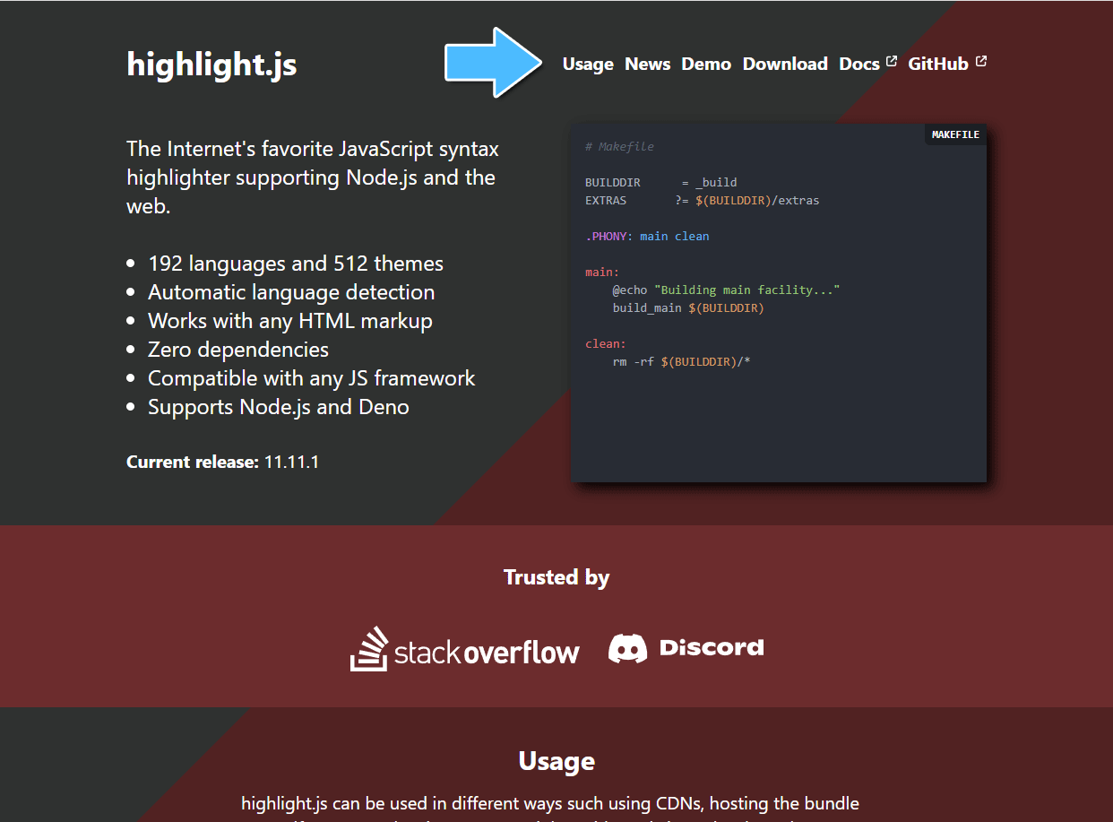The width and height of the screenshot is (1113, 822).
Task: Click the Stack Overflow logo
Action: coord(464,649)
